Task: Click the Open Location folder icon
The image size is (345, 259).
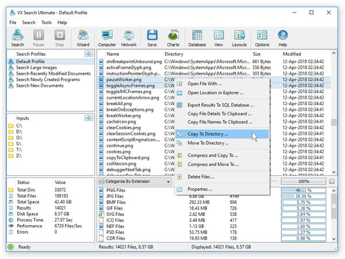Action: coord(179,92)
